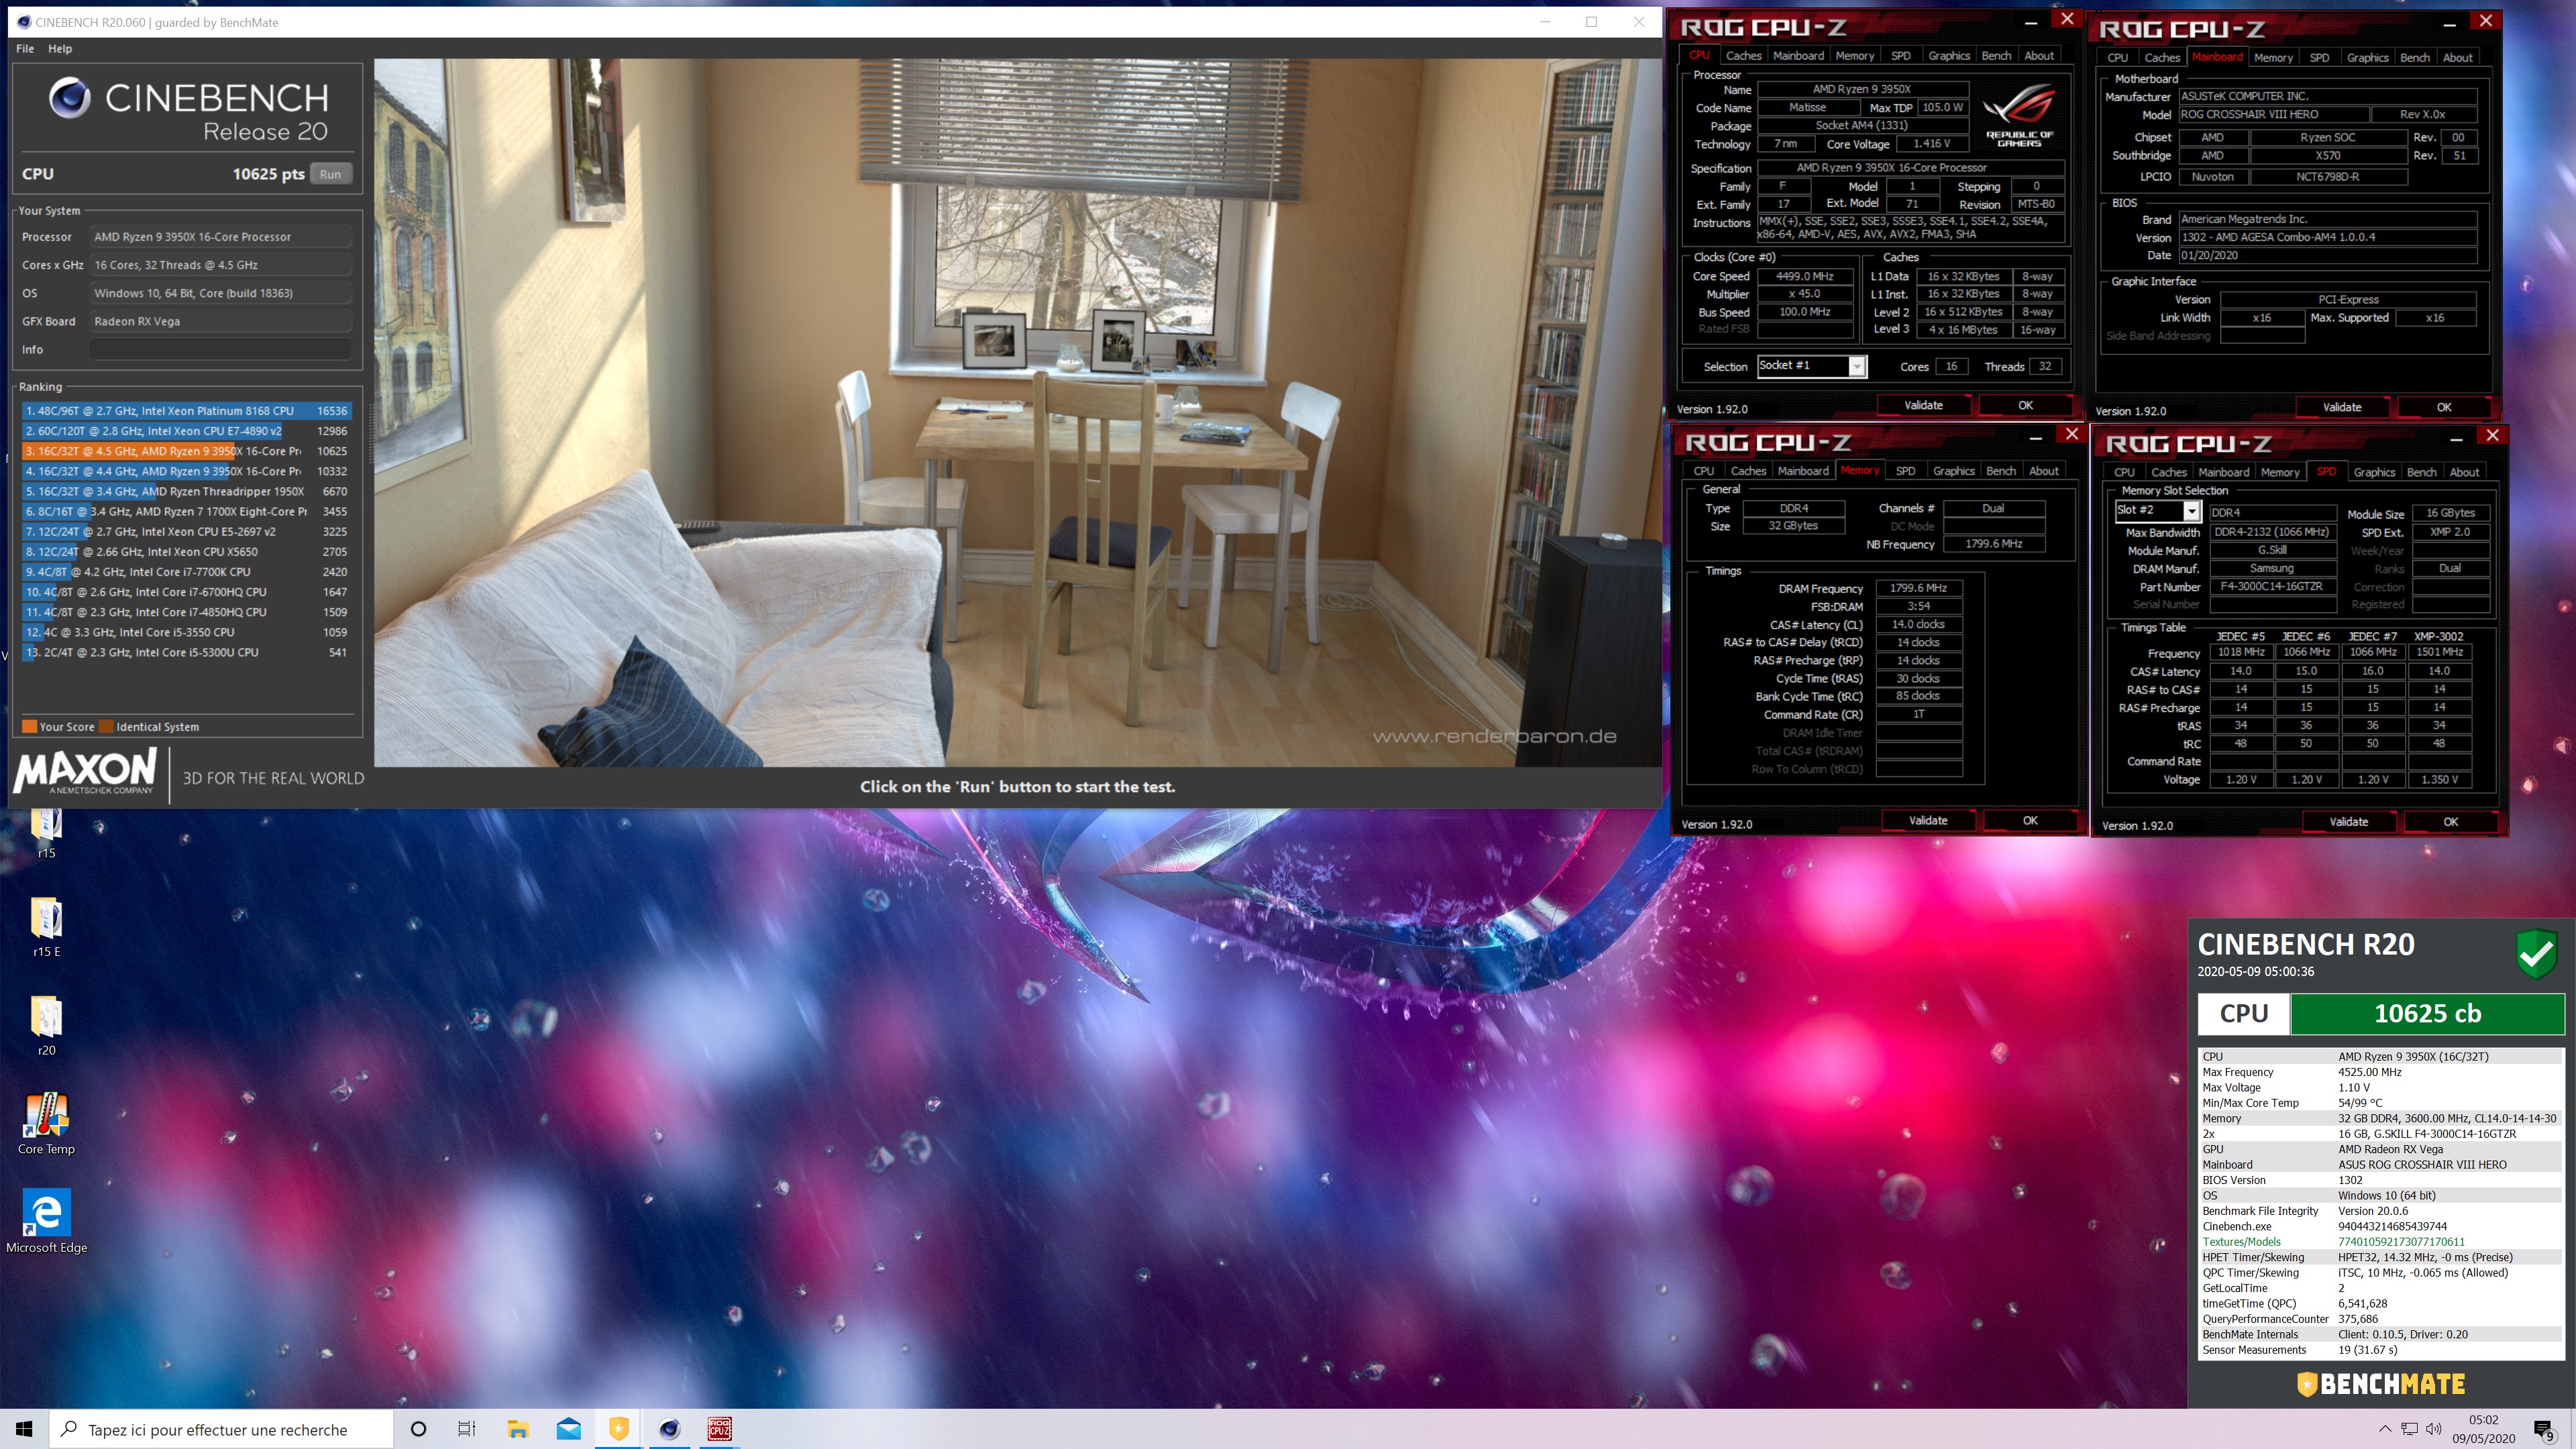
Task: Open the Memory tab in the CPU-Z SPD window
Action: (x=2280, y=472)
